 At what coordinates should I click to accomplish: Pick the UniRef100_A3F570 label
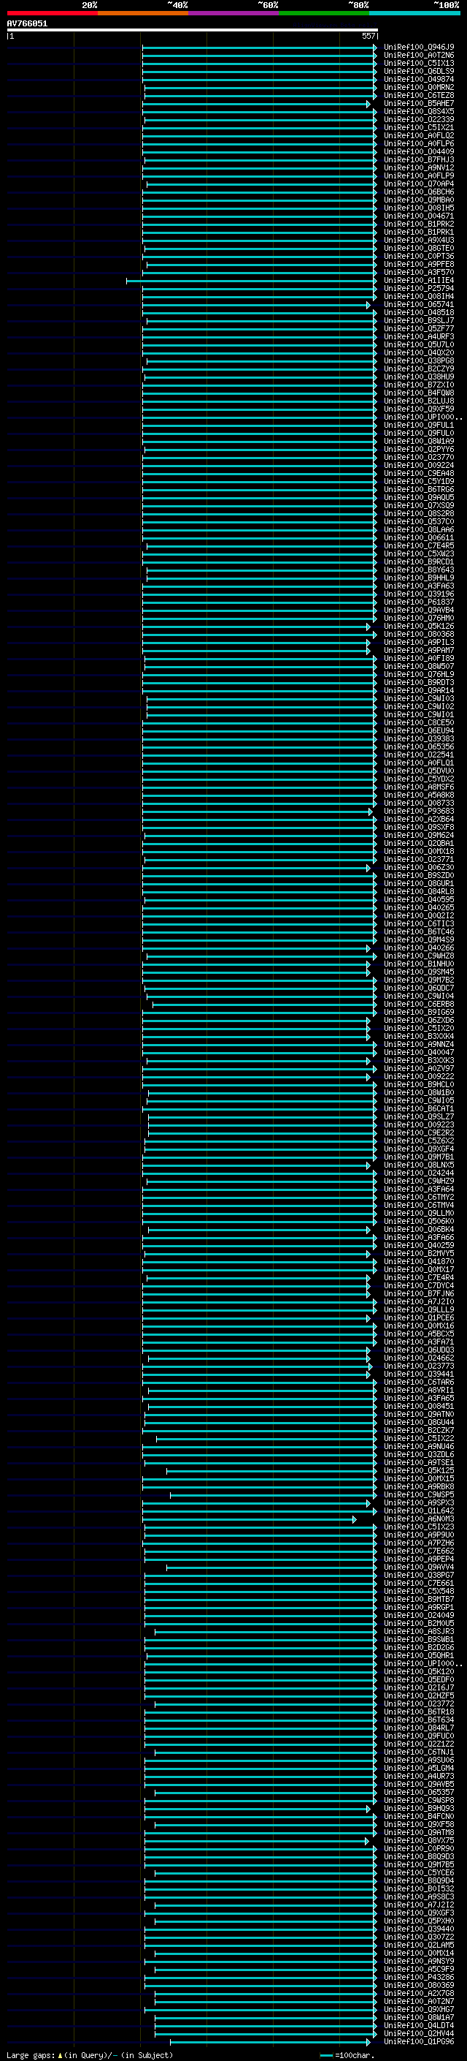(x=419, y=272)
